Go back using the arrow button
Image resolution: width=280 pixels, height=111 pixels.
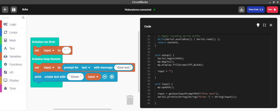5,10
